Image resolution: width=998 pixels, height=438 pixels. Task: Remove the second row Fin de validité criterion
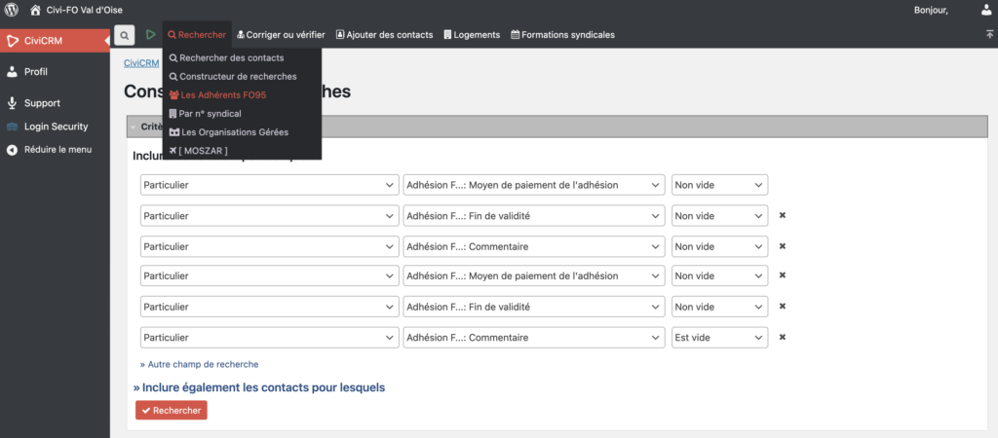pyautogui.click(x=782, y=215)
